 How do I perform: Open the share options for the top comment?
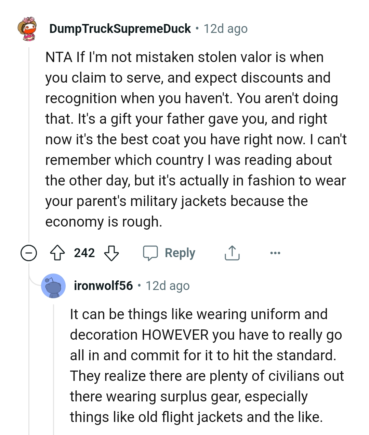232,253
